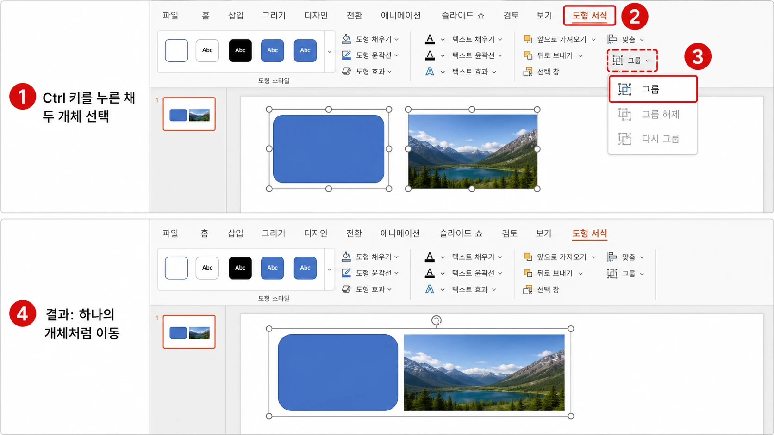Open the 검토 tab in upper ribbon
This screenshot has height=435, width=774.
click(x=511, y=15)
